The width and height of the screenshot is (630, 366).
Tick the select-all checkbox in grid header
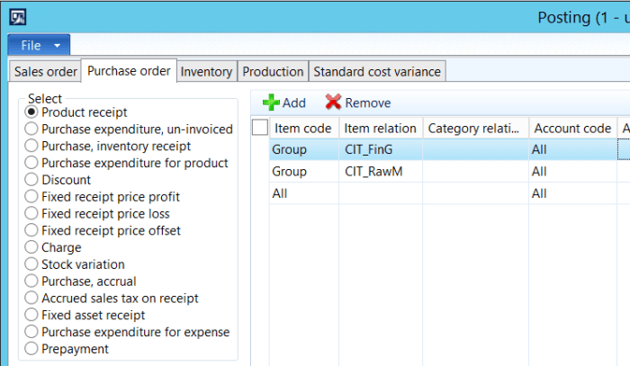point(260,128)
